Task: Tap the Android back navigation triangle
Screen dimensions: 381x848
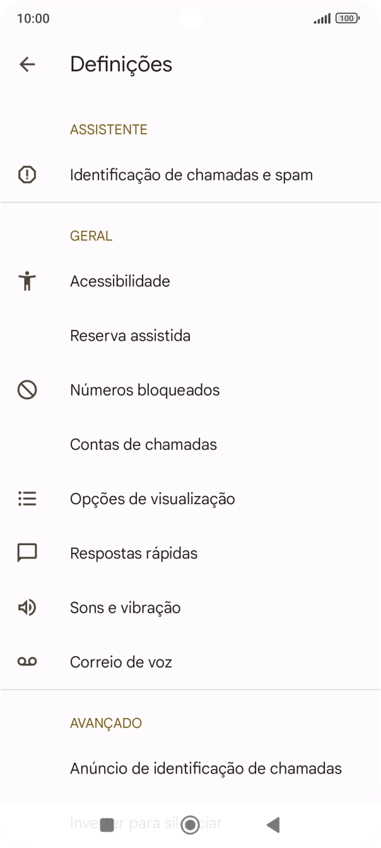Action: [x=273, y=824]
